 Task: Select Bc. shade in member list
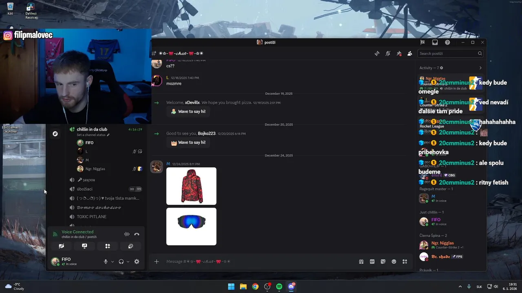click(x=451, y=257)
